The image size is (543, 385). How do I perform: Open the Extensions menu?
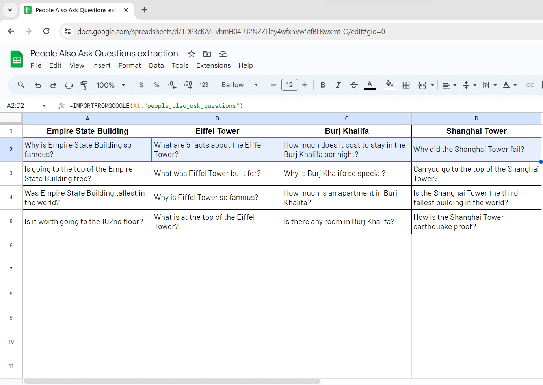(213, 65)
